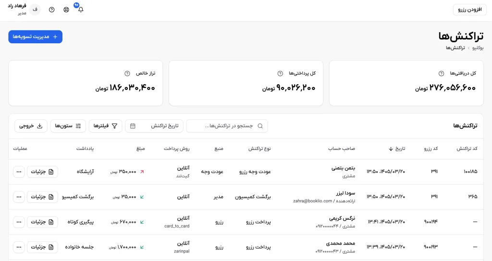Screen dimensions: 492x261
Task: Click the بوکلیو breadcrumb link
Action: pos(478,48)
